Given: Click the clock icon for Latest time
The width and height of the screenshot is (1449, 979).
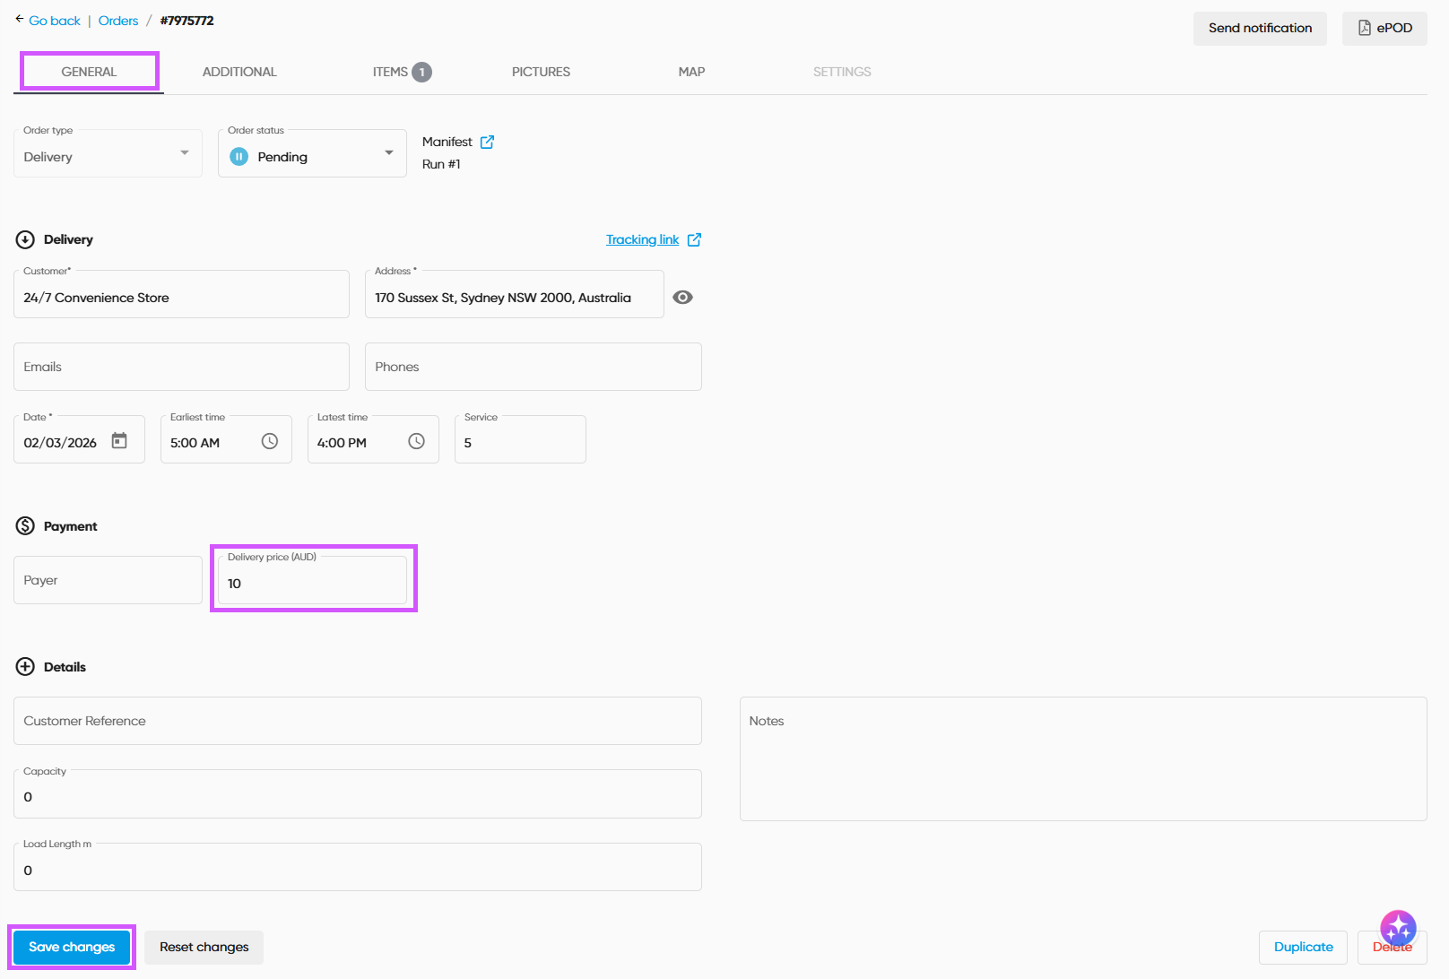Looking at the screenshot, I should coord(416,441).
